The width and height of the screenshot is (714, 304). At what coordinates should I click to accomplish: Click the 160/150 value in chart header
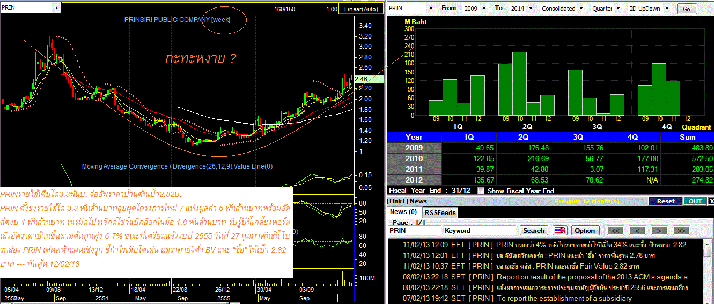click(x=284, y=9)
